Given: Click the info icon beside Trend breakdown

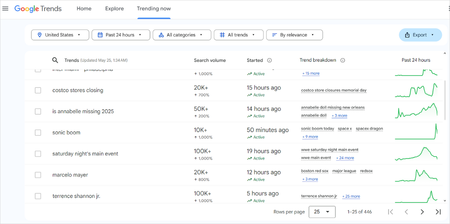Looking at the screenshot, I should click(343, 60).
